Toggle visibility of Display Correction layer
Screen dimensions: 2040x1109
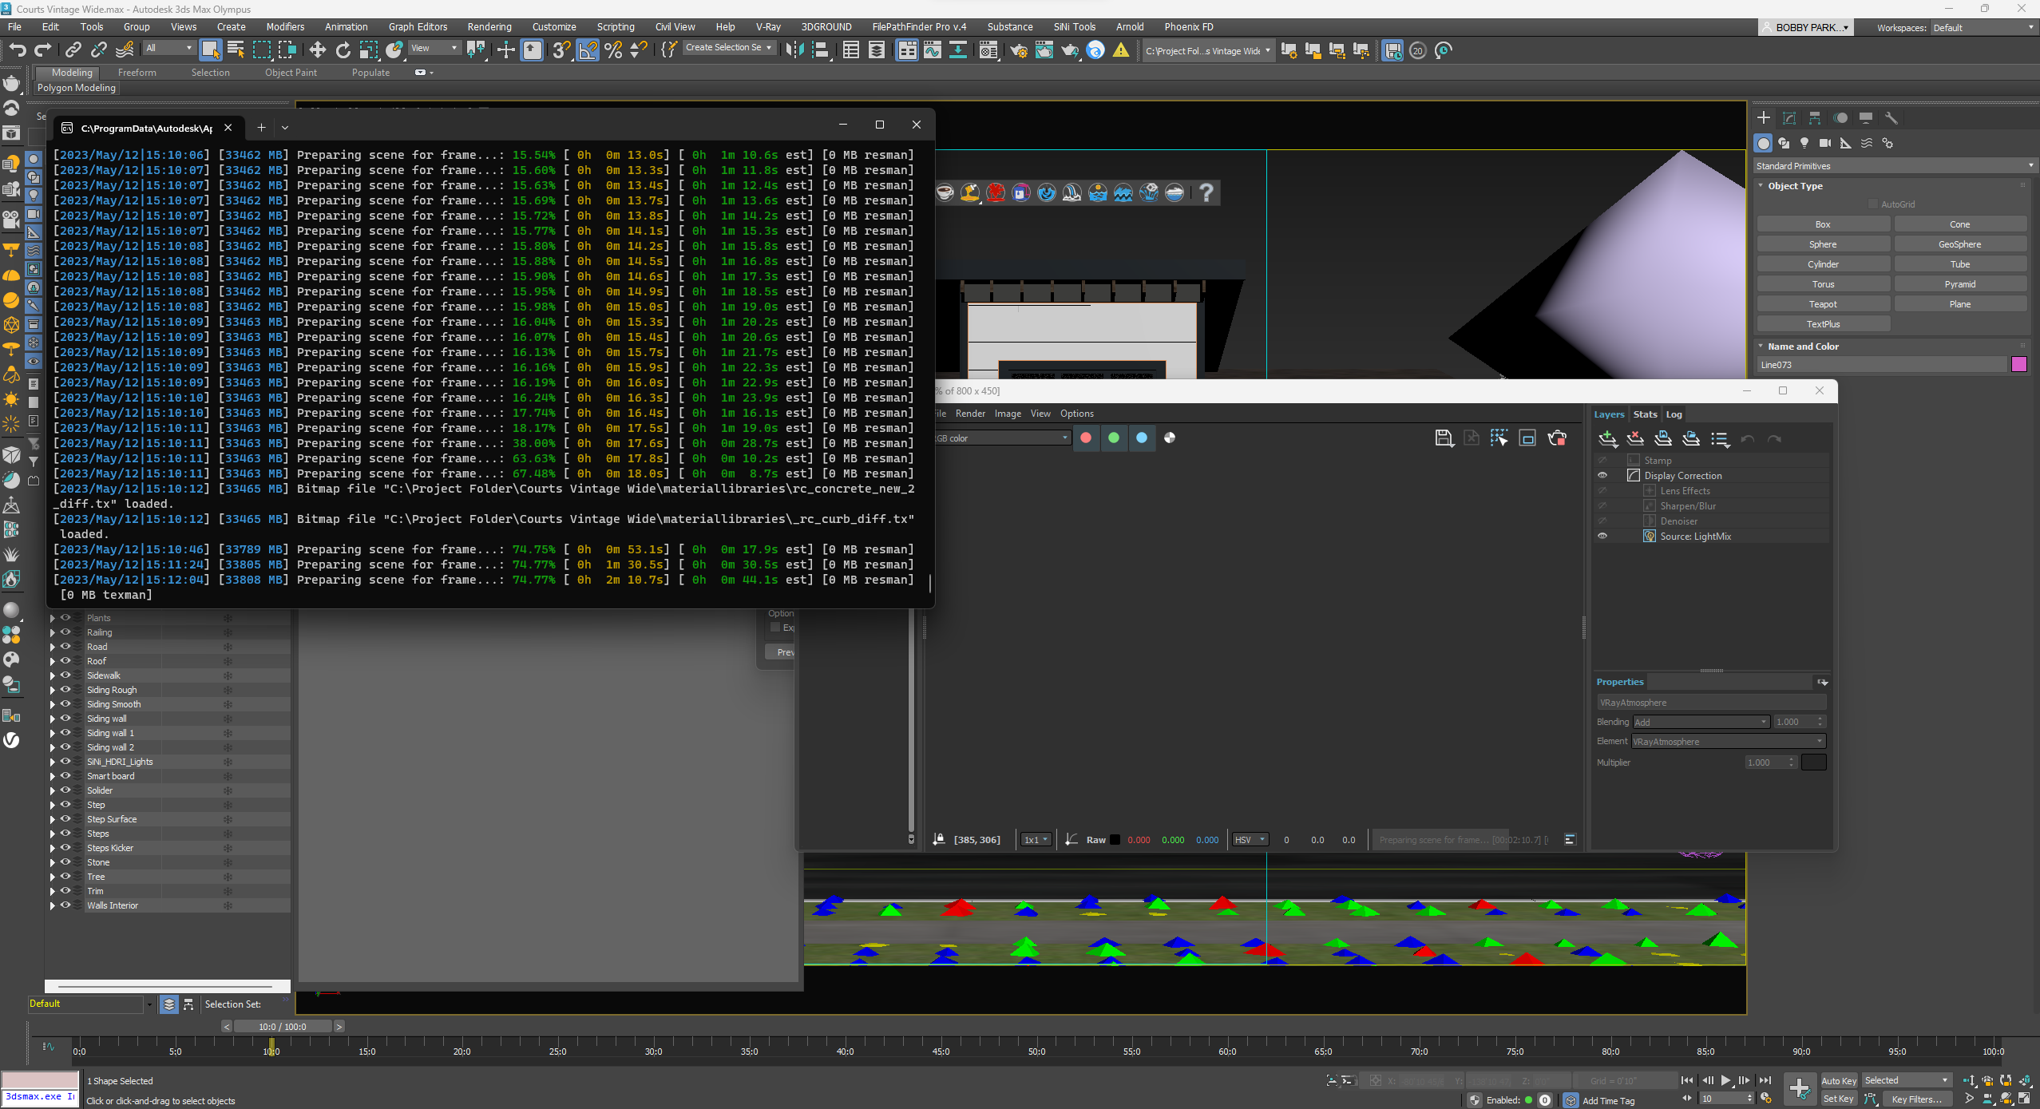click(x=1602, y=475)
